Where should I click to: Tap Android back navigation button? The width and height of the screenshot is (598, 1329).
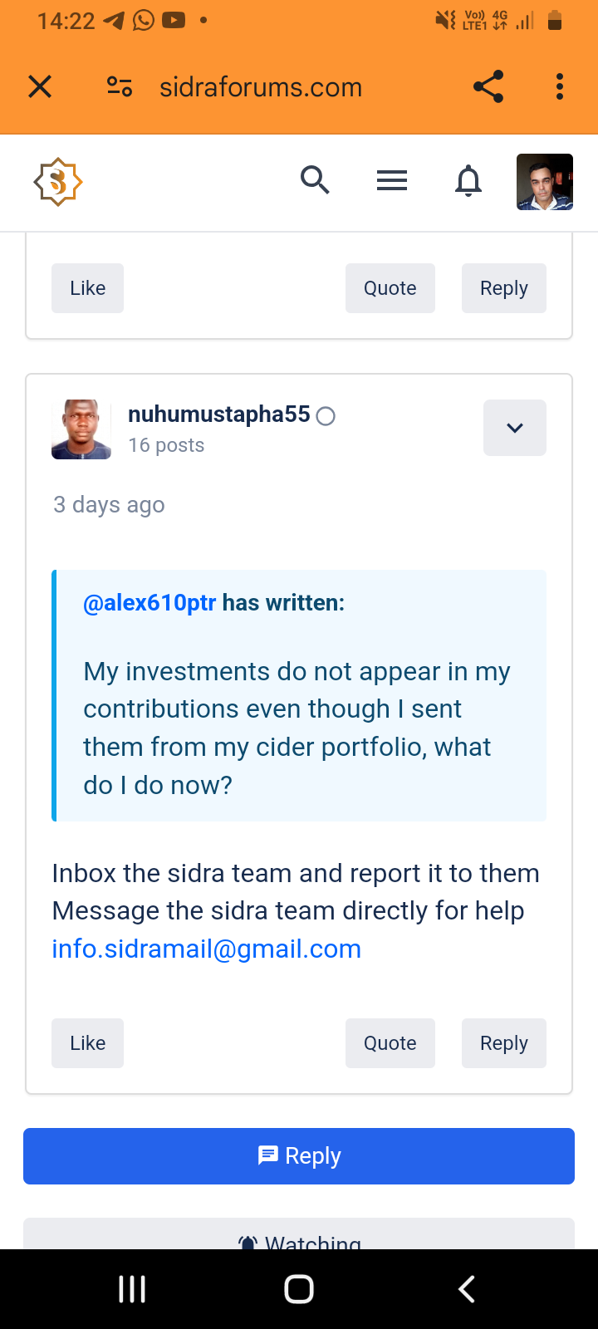click(x=467, y=1289)
